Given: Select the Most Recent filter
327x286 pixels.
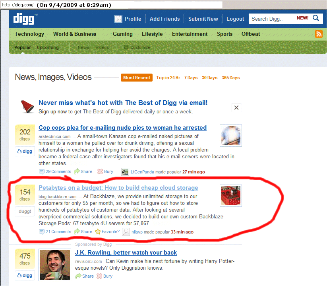Looking at the screenshot, I should tap(137, 78).
